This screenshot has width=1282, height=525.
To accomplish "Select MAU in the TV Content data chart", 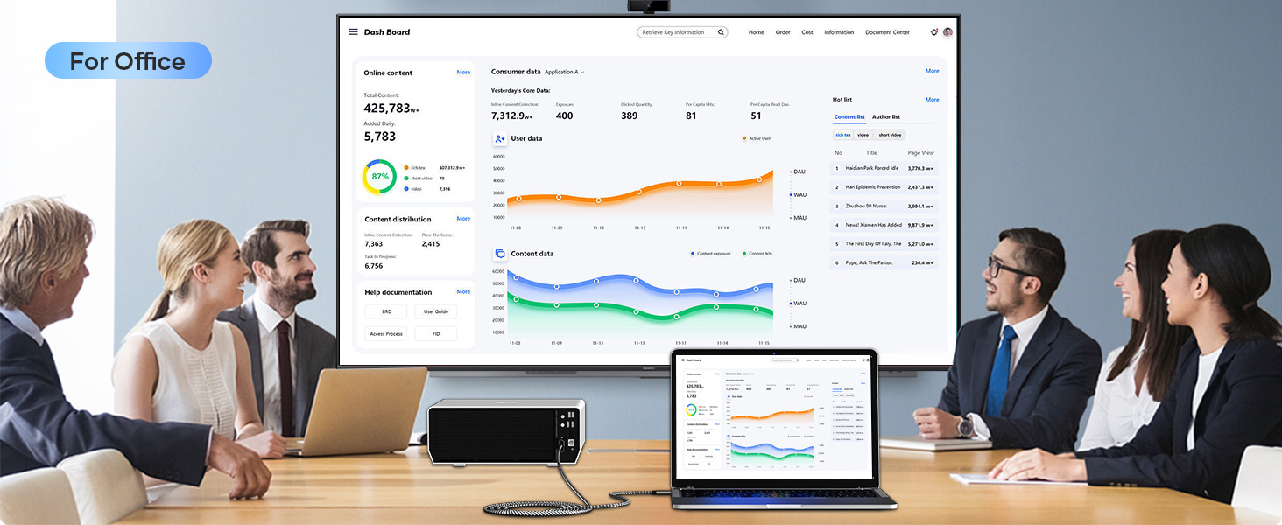I will pyautogui.click(x=799, y=326).
